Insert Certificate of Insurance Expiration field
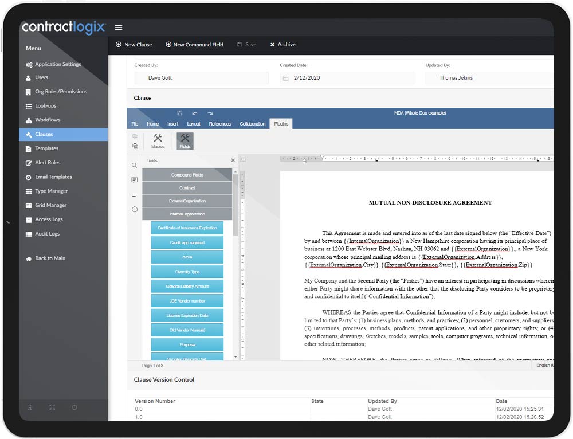The image size is (573, 439). pyautogui.click(x=187, y=228)
